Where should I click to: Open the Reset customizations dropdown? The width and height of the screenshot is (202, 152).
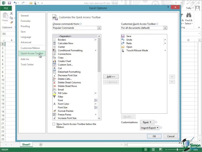click(x=147, y=122)
